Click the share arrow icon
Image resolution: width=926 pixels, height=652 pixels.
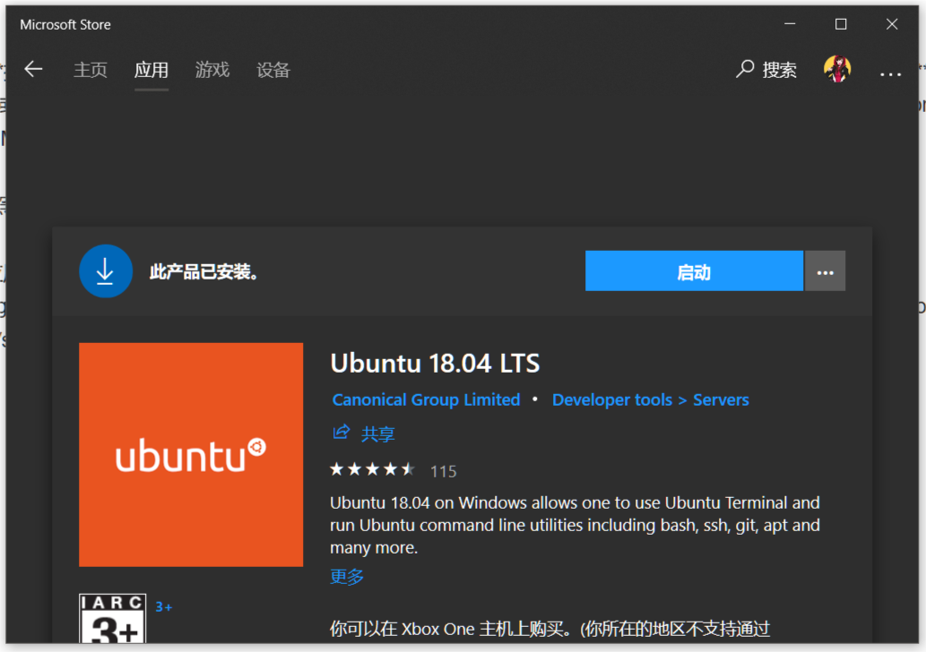(341, 433)
